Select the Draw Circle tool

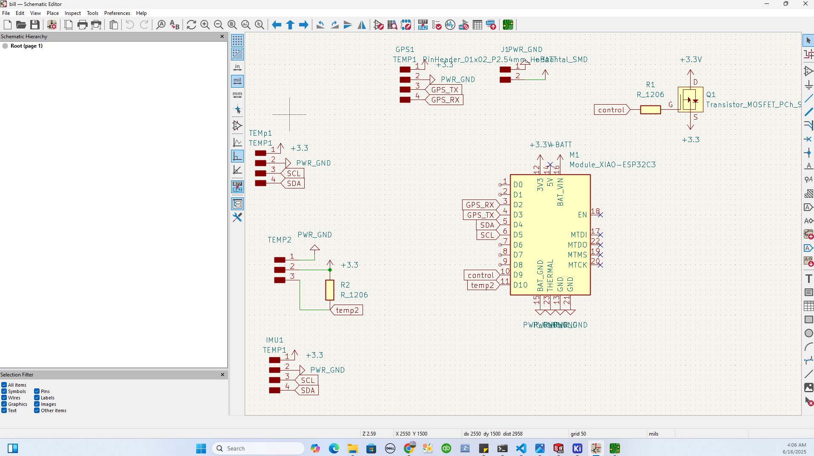(x=808, y=333)
